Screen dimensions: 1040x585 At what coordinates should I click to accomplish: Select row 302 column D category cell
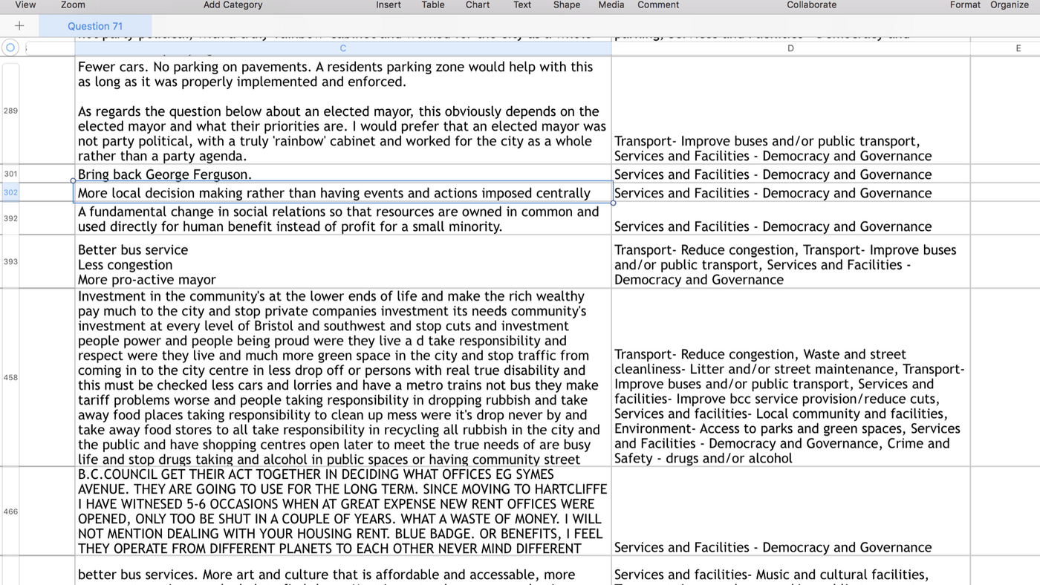tap(790, 192)
